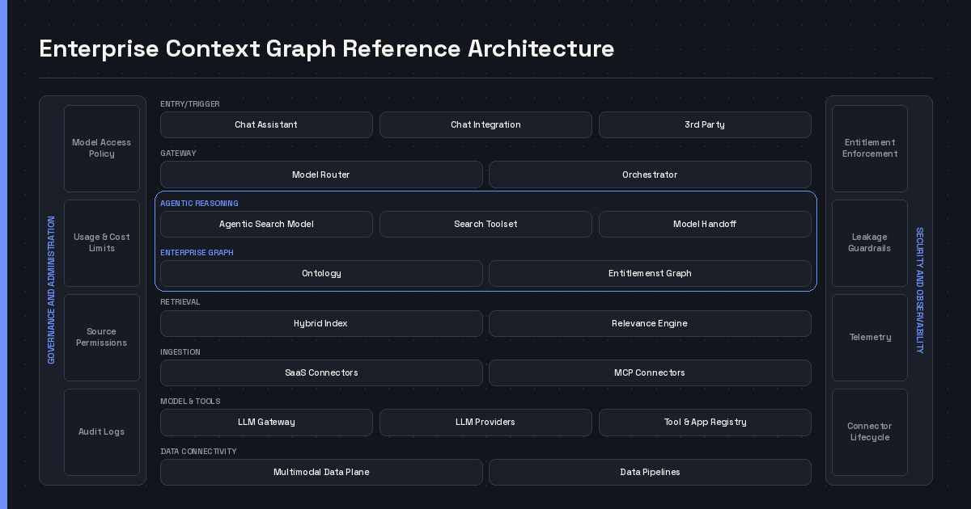This screenshot has width=971, height=509.
Task: Click the Relevance Engine box
Action: 650,323
